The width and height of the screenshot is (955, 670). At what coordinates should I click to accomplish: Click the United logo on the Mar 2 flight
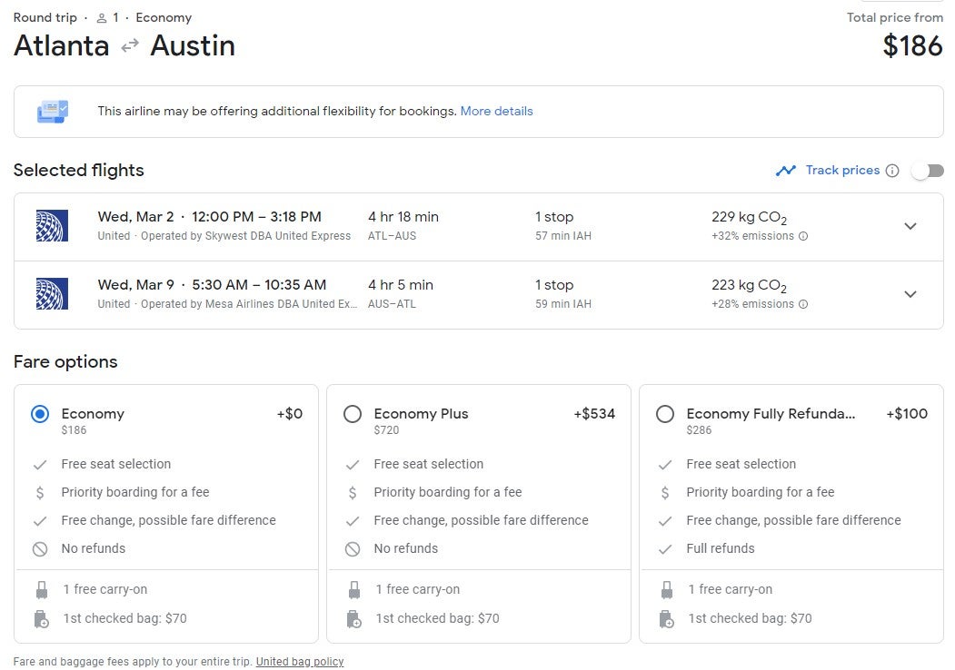pos(52,226)
